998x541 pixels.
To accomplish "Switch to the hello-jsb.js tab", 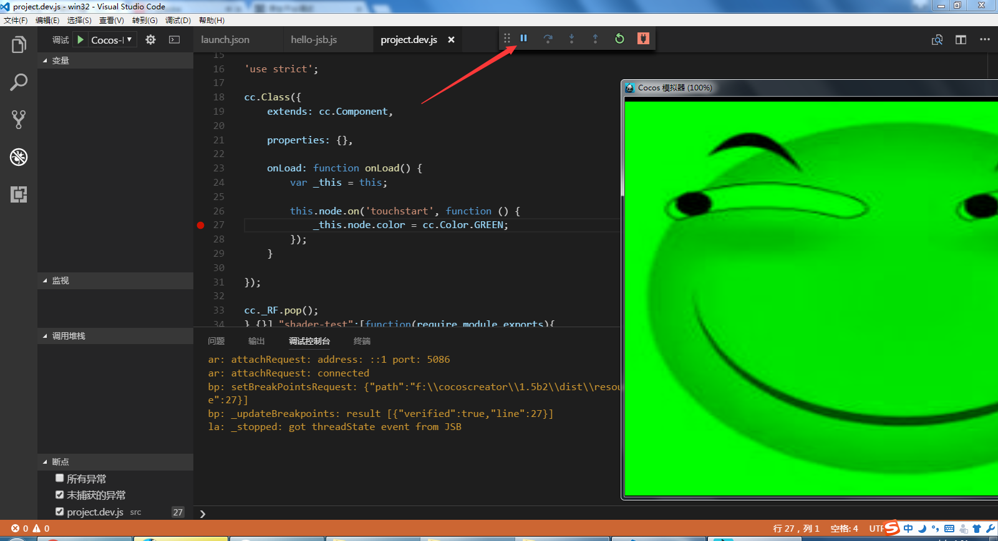I will tap(327, 40).
